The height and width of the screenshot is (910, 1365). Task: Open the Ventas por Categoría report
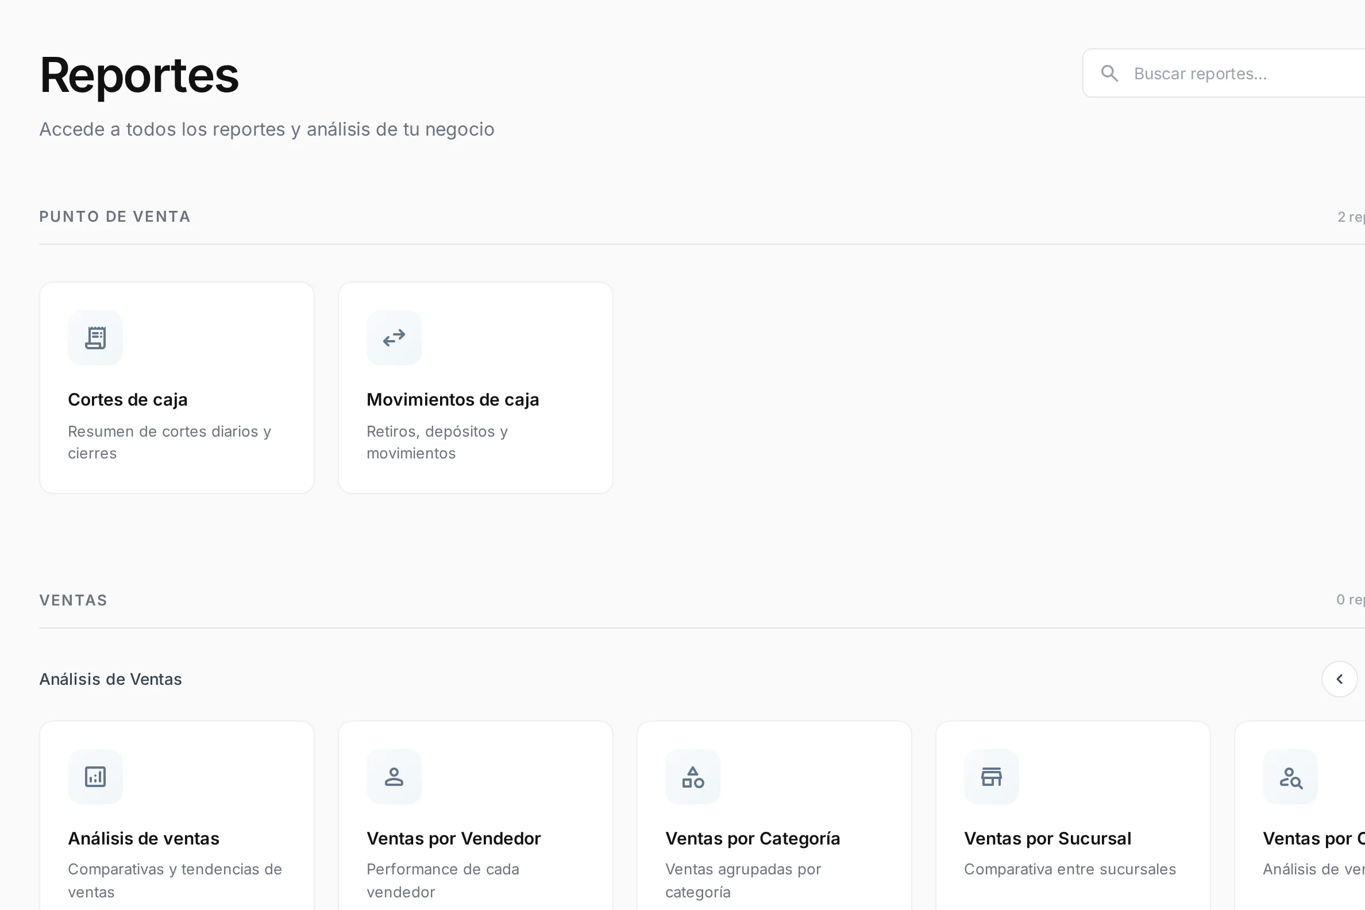point(774,815)
